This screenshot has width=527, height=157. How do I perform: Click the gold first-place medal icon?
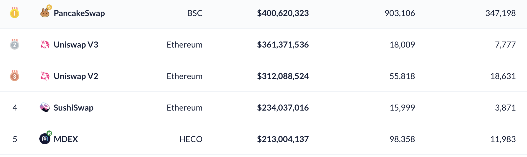click(x=14, y=13)
